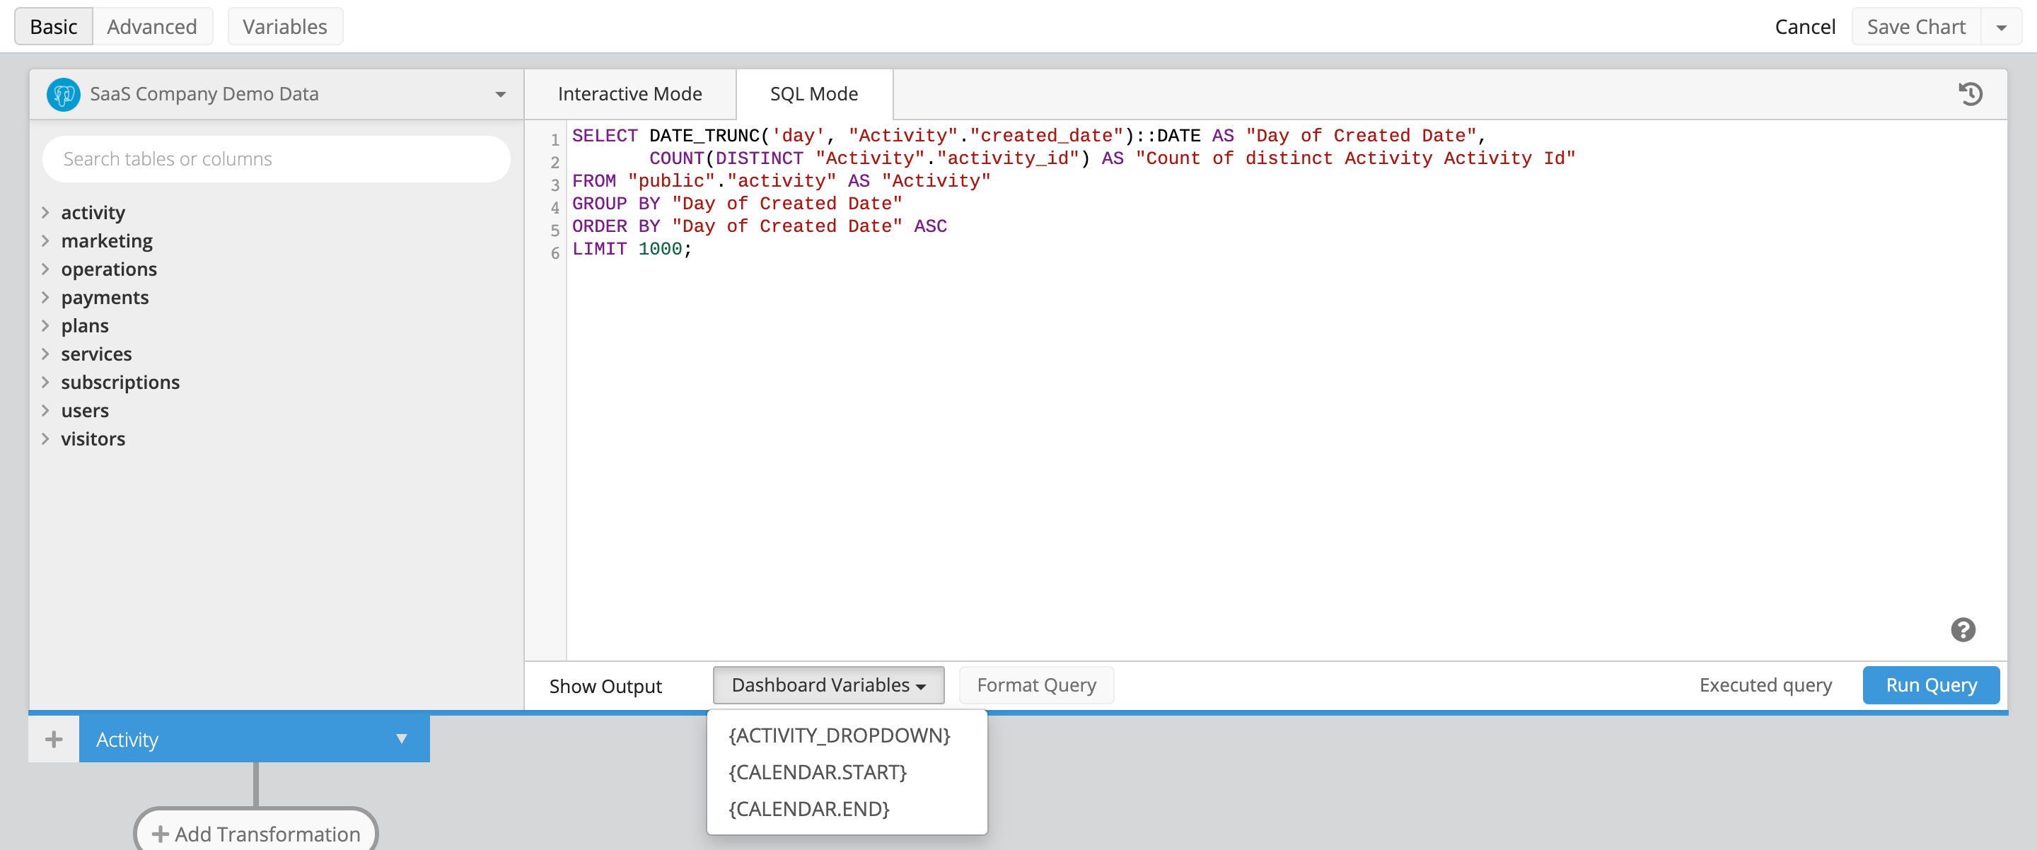Expand the visitors table
Image resolution: width=2037 pixels, height=850 pixels.
(x=45, y=438)
